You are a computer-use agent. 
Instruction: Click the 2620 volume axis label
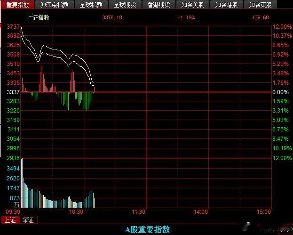pos(13,178)
